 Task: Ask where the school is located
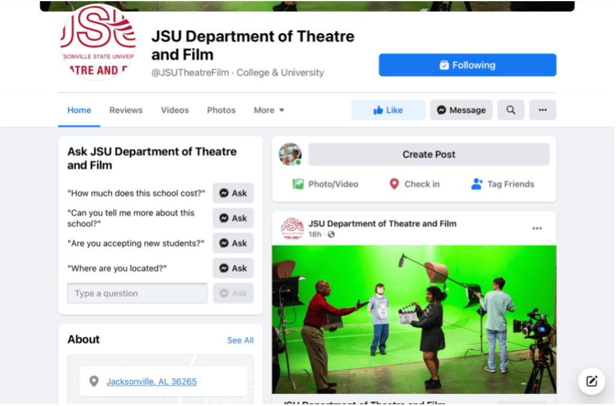click(x=233, y=268)
